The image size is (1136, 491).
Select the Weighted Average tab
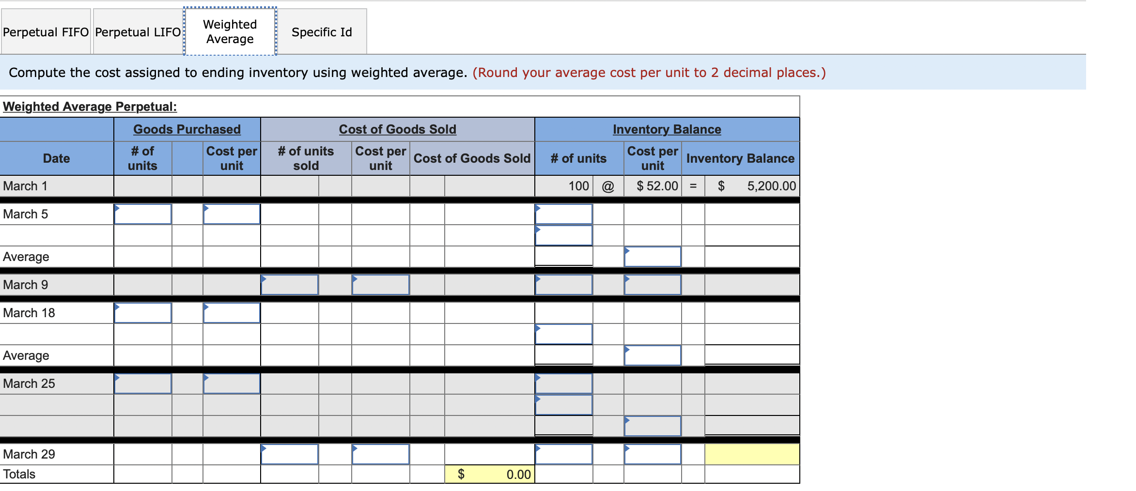tap(230, 31)
